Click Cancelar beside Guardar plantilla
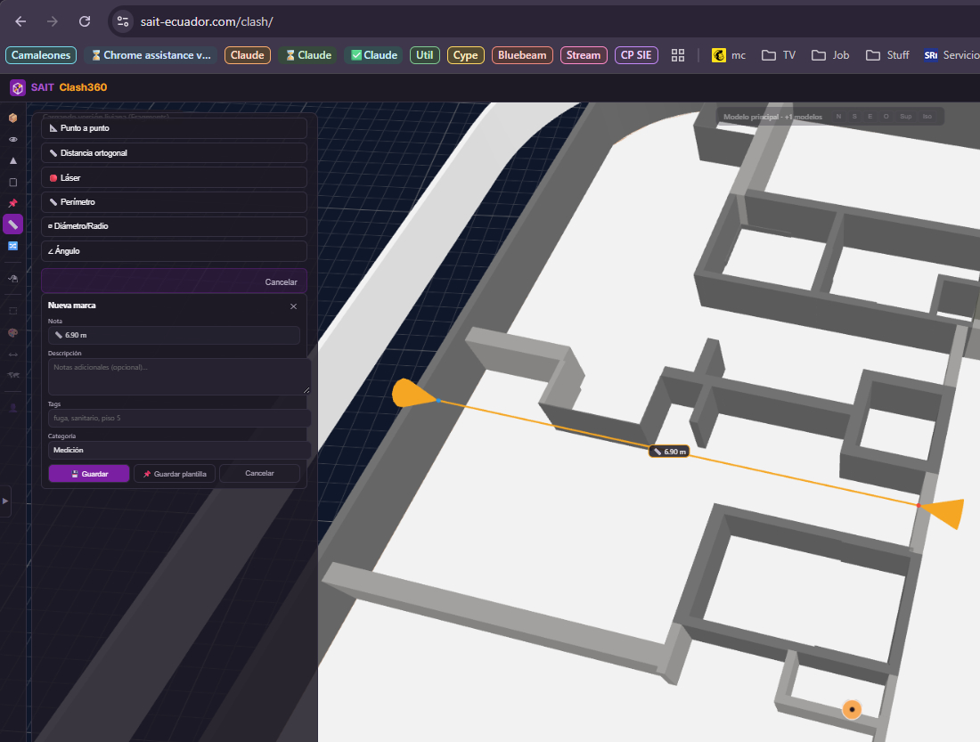 tap(259, 473)
